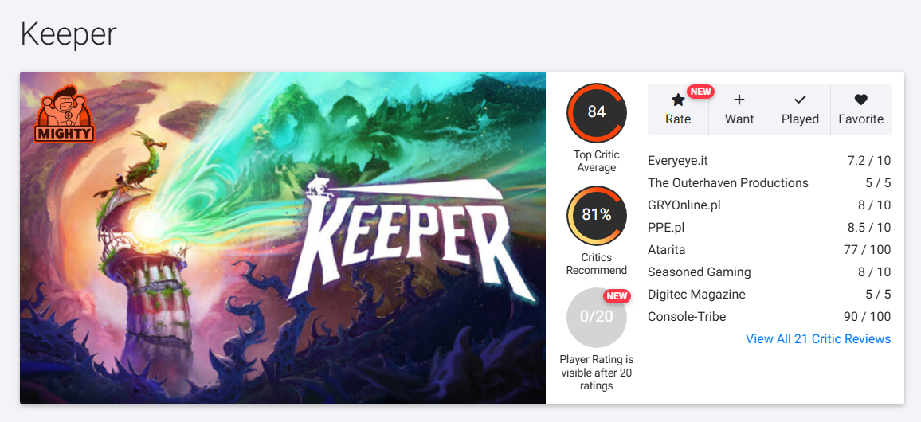921x422 pixels.
Task: Open the GRYOnline.pl review
Action: point(684,205)
